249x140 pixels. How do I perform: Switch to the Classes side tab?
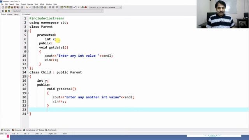(x=10, y=14)
